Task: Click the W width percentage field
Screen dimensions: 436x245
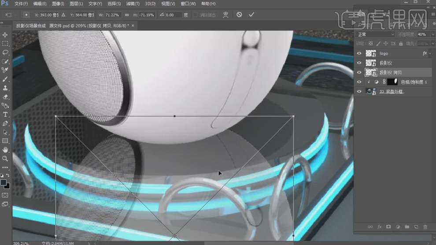Action: point(112,15)
